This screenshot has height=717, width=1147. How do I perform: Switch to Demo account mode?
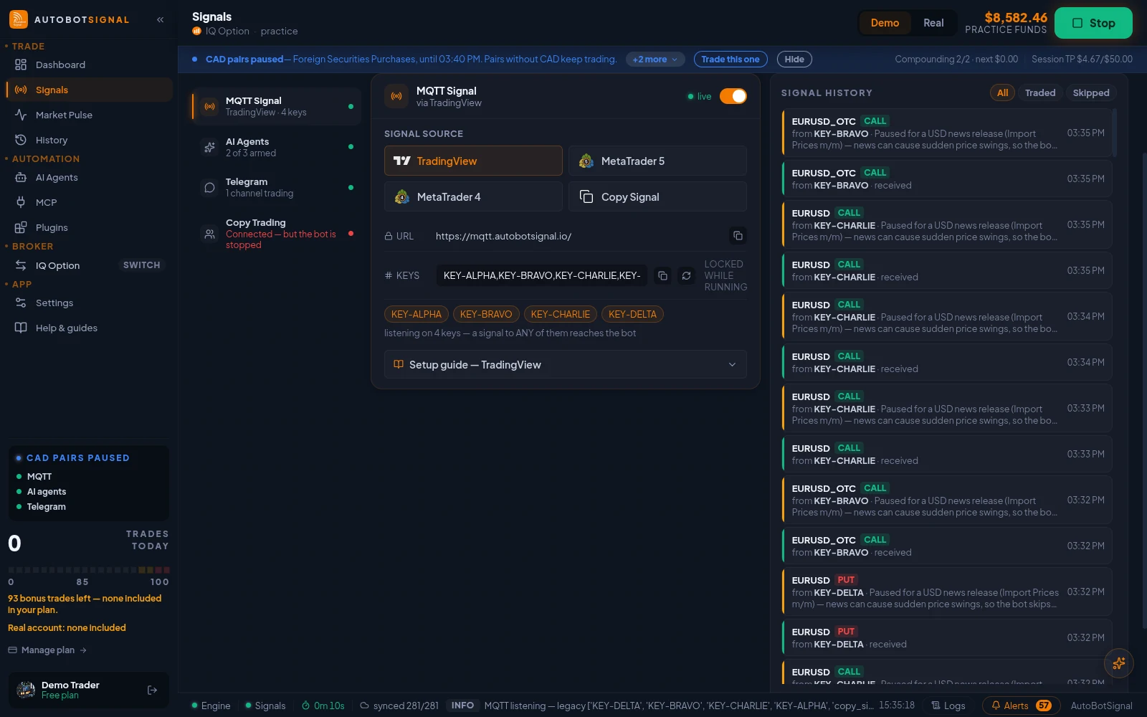coord(885,23)
